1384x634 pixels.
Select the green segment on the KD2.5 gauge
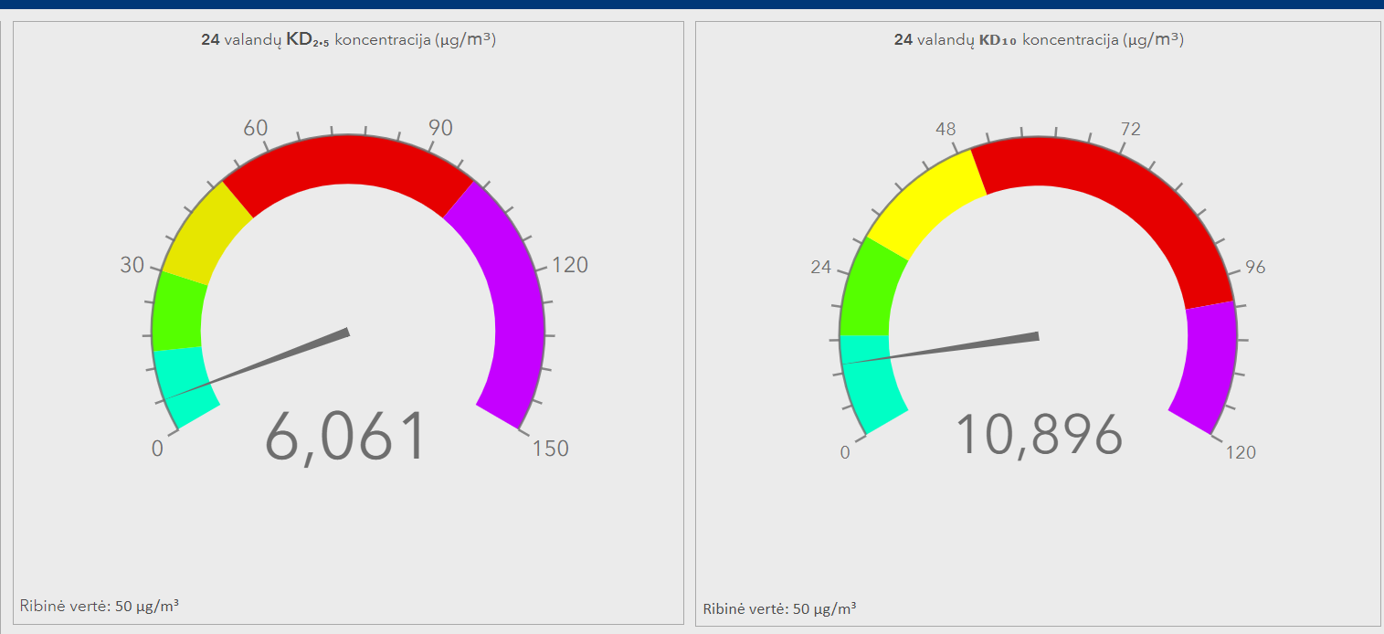177,311
